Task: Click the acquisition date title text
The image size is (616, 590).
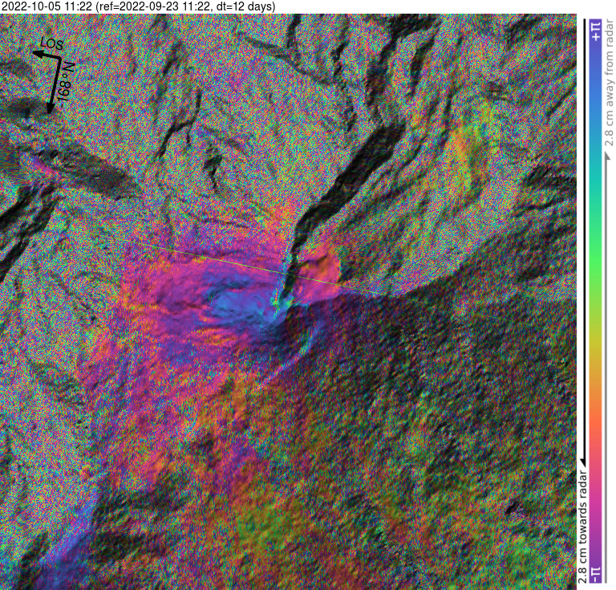Action: pyautogui.click(x=138, y=6)
